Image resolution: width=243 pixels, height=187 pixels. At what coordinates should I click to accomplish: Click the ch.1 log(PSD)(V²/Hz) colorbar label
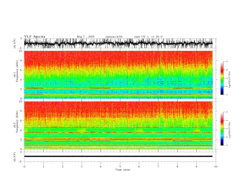pos(229,80)
